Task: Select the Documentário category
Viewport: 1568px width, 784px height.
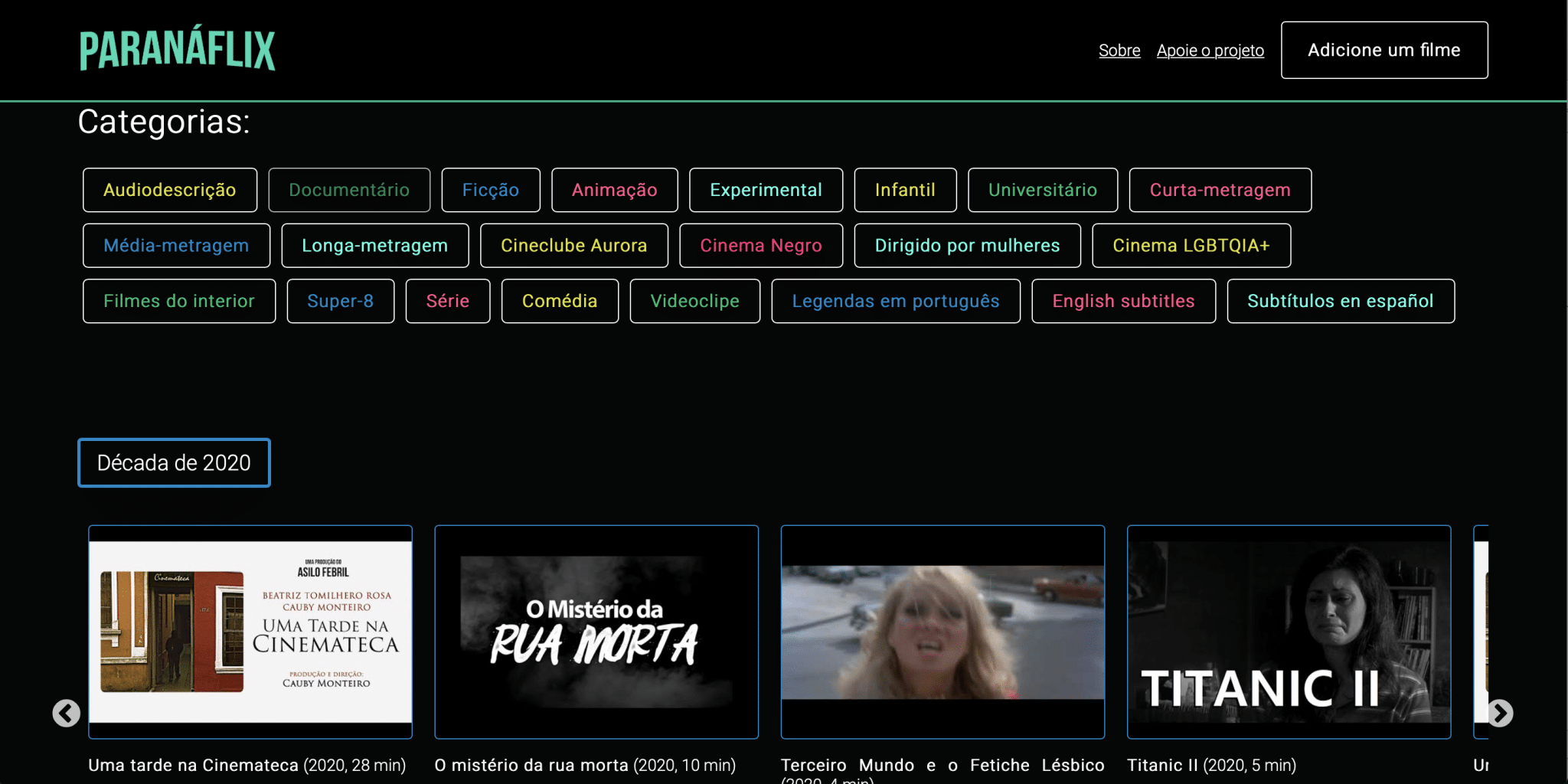Action: (x=349, y=190)
